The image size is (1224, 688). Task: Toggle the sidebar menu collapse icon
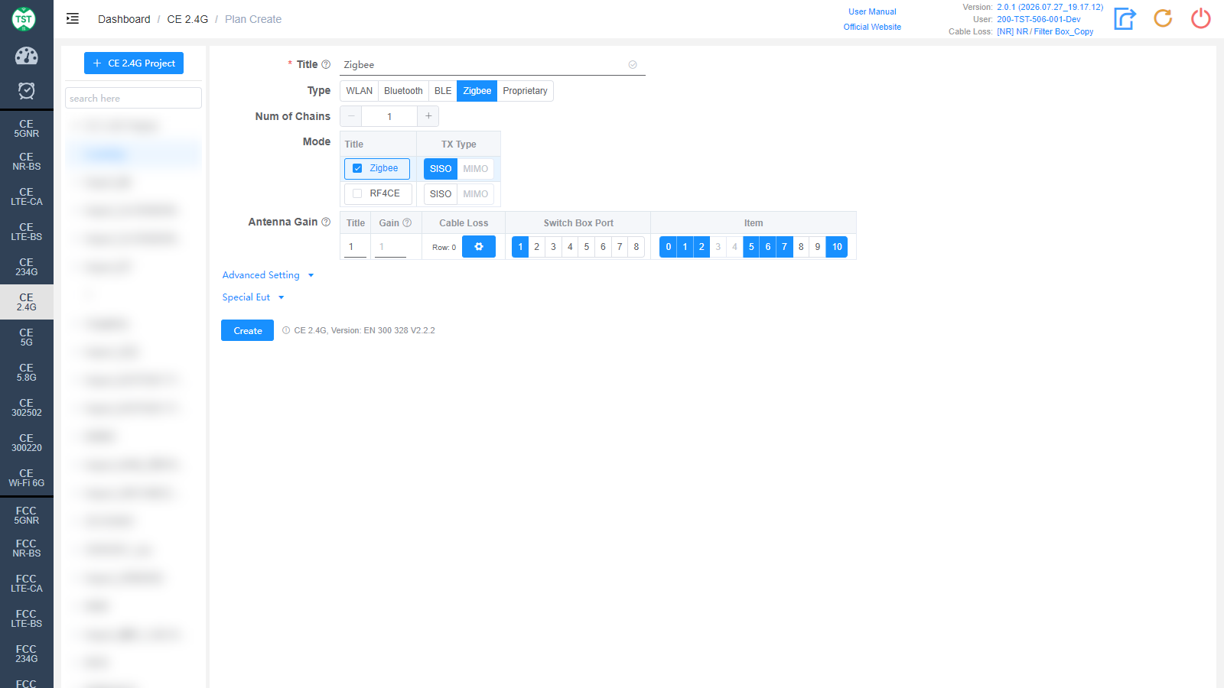tap(73, 19)
